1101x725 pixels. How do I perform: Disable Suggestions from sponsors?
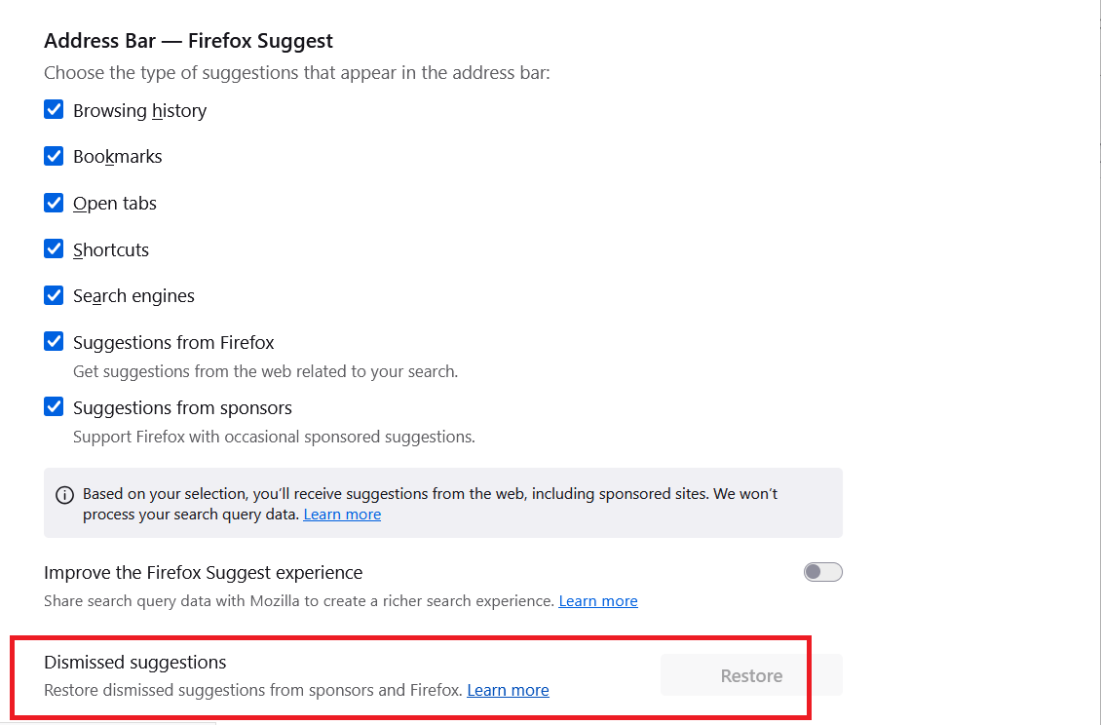54,406
